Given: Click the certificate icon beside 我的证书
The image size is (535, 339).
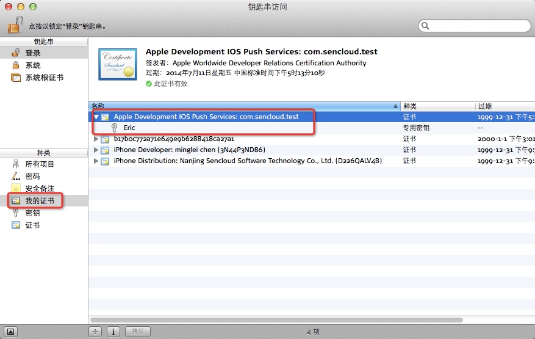Looking at the screenshot, I should click(x=16, y=200).
